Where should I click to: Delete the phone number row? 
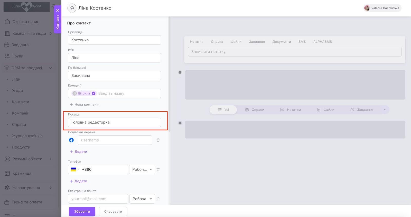point(158,169)
